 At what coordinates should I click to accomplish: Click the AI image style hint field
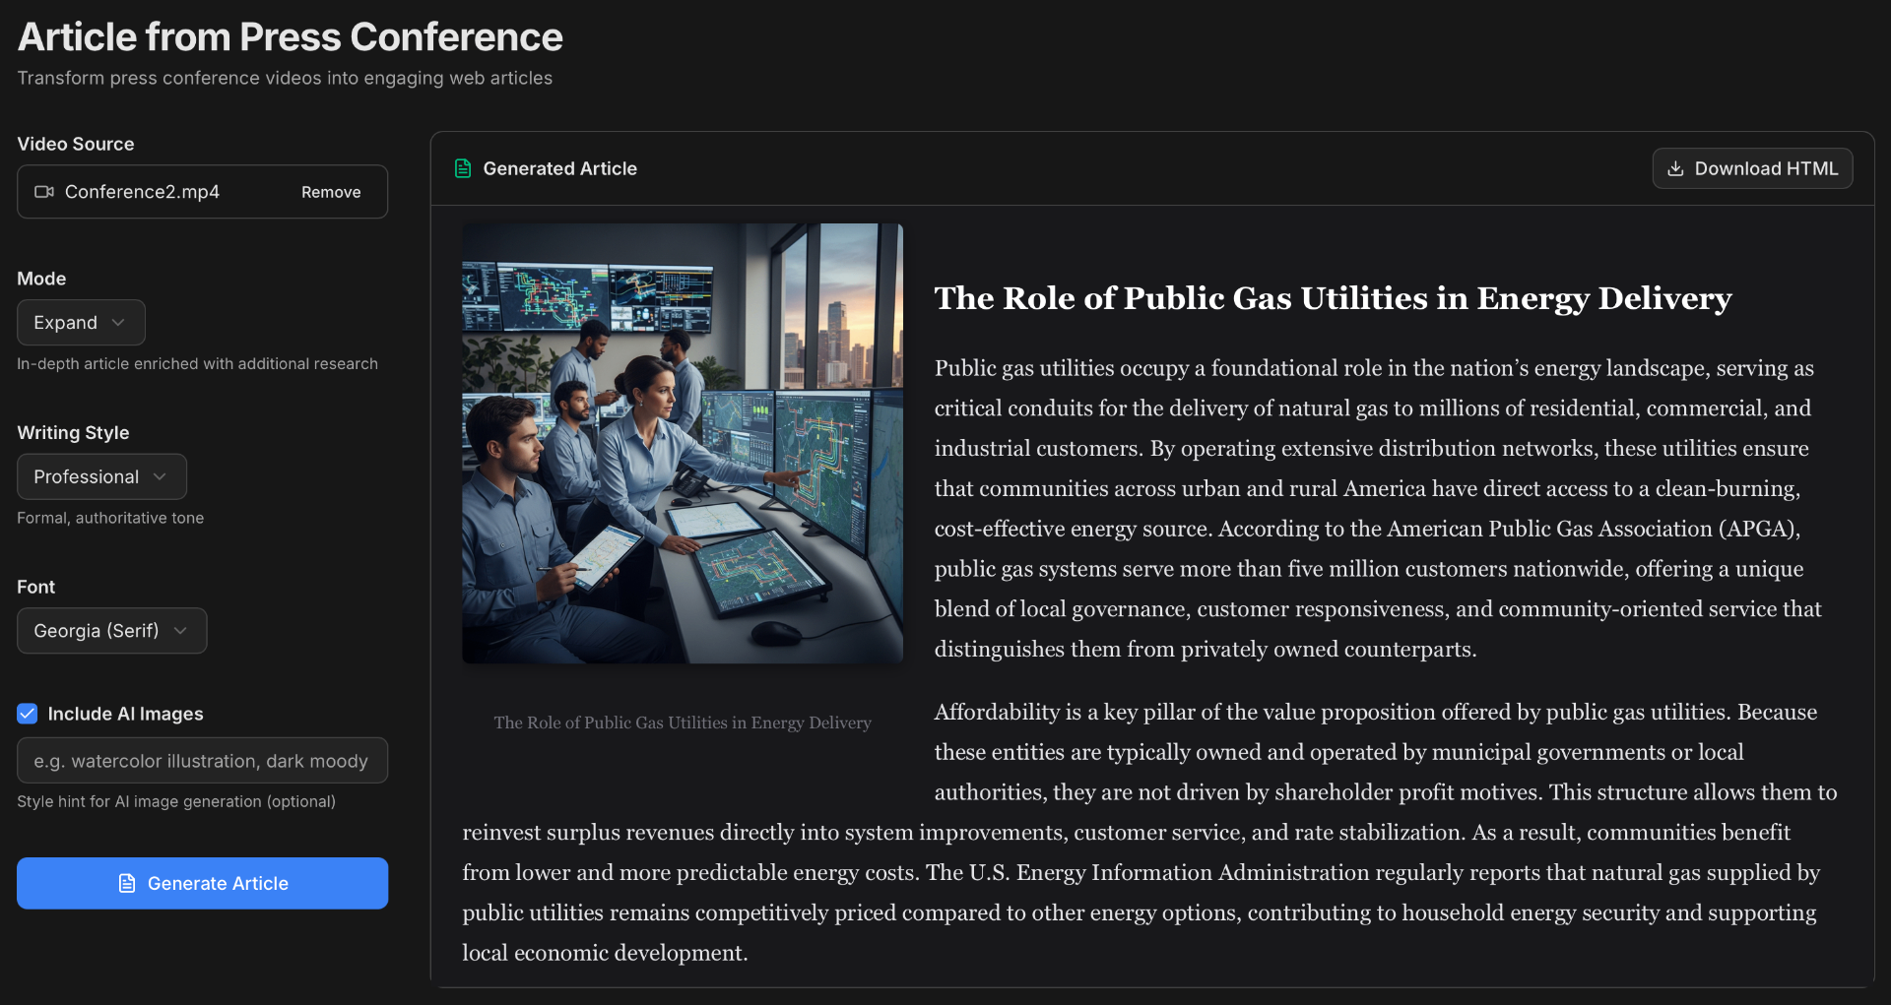(202, 761)
